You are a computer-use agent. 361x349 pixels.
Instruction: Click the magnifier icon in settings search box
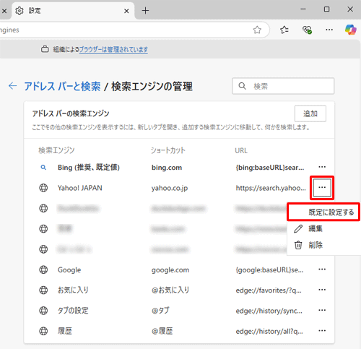click(x=242, y=86)
